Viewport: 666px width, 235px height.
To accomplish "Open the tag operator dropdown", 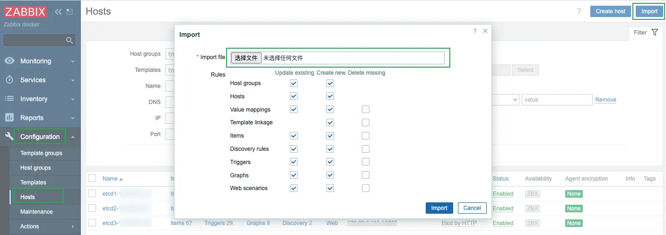I will click(x=506, y=100).
